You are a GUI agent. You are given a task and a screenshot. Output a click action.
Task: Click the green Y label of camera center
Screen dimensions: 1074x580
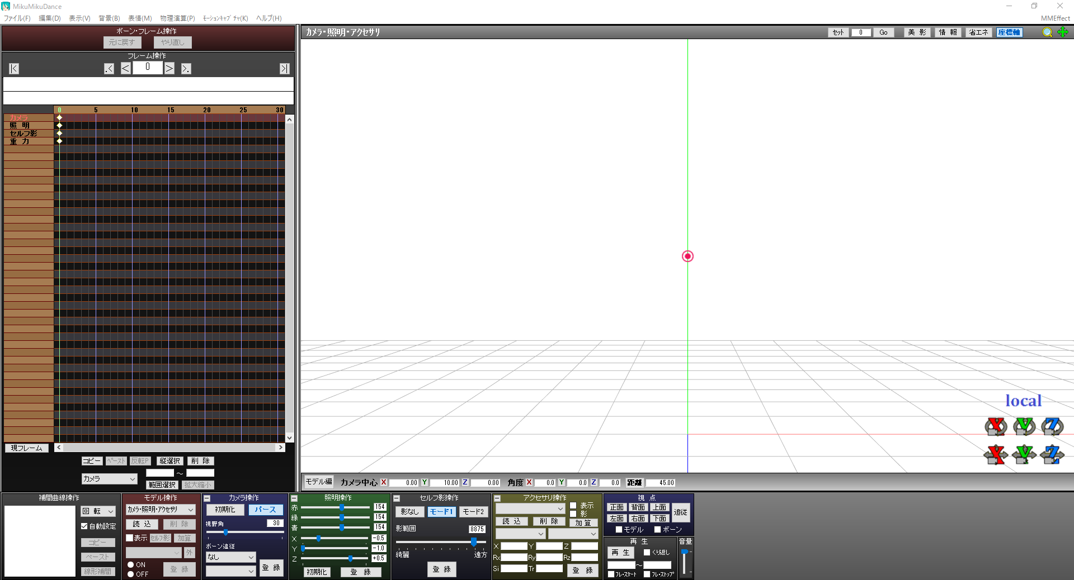[x=425, y=482]
